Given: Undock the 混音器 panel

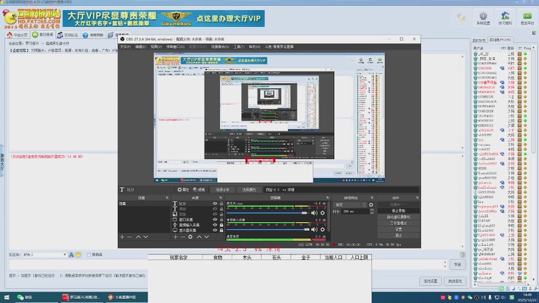Looking at the screenshot, I should coord(327,198).
